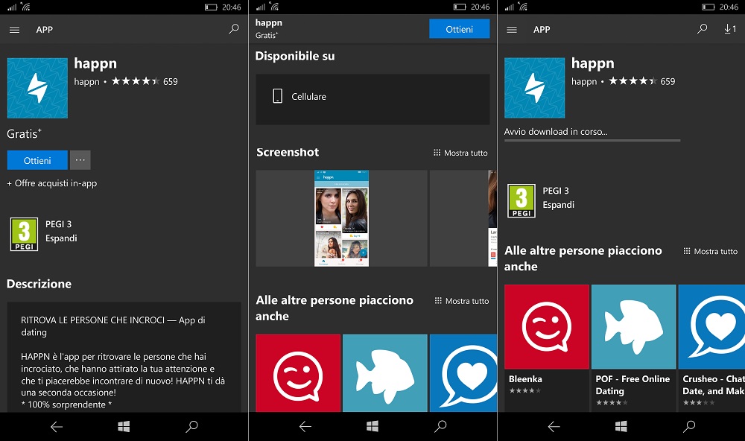The height and width of the screenshot is (441, 745).
Task: Open Crusheo heart tile in middle screen
Action: pos(463,373)
